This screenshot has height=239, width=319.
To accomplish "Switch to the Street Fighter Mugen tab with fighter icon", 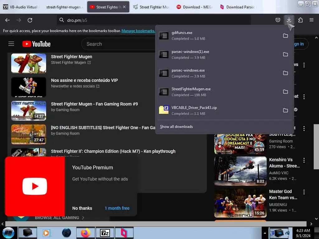I will click(151, 7).
